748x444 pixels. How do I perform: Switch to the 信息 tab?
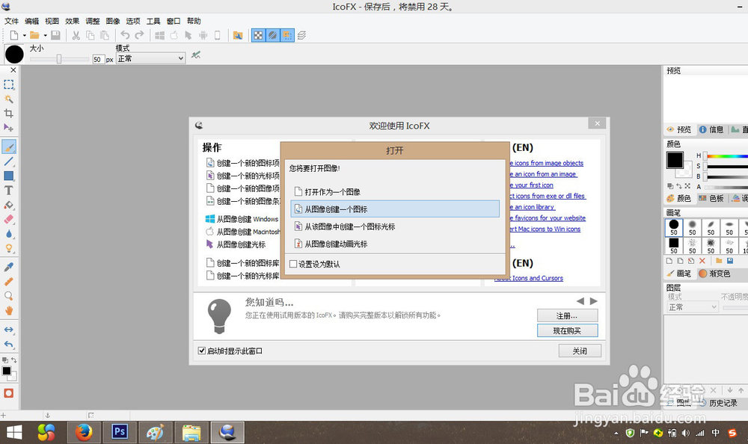[x=711, y=130]
